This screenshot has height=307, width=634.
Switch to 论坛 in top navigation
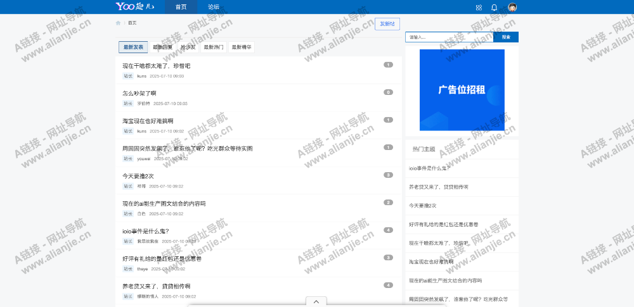click(x=214, y=7)
